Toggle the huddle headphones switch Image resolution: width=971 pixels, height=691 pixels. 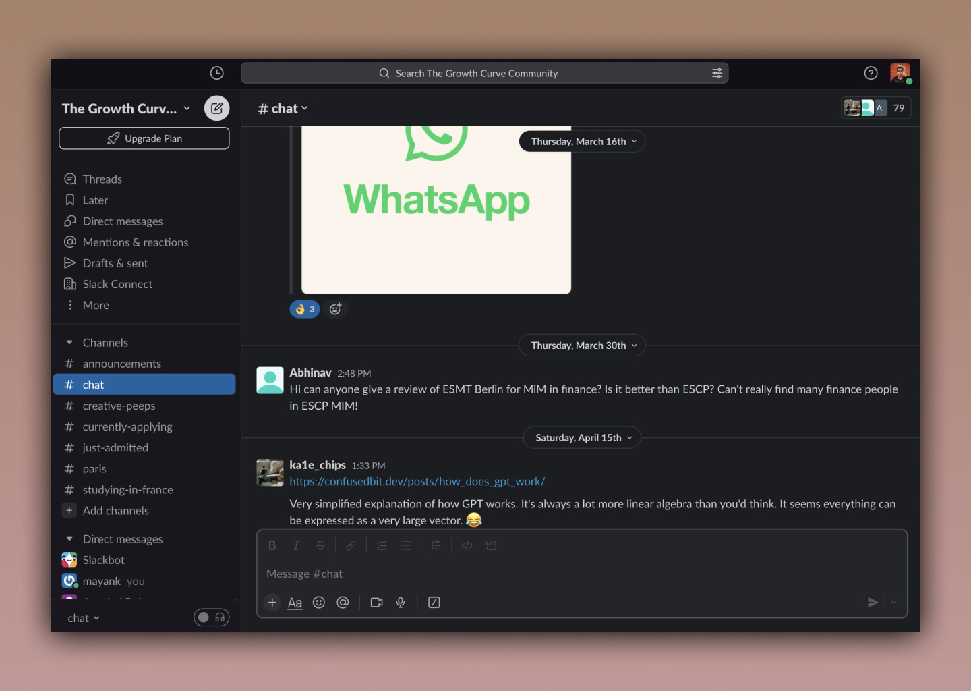pos(212,617)
